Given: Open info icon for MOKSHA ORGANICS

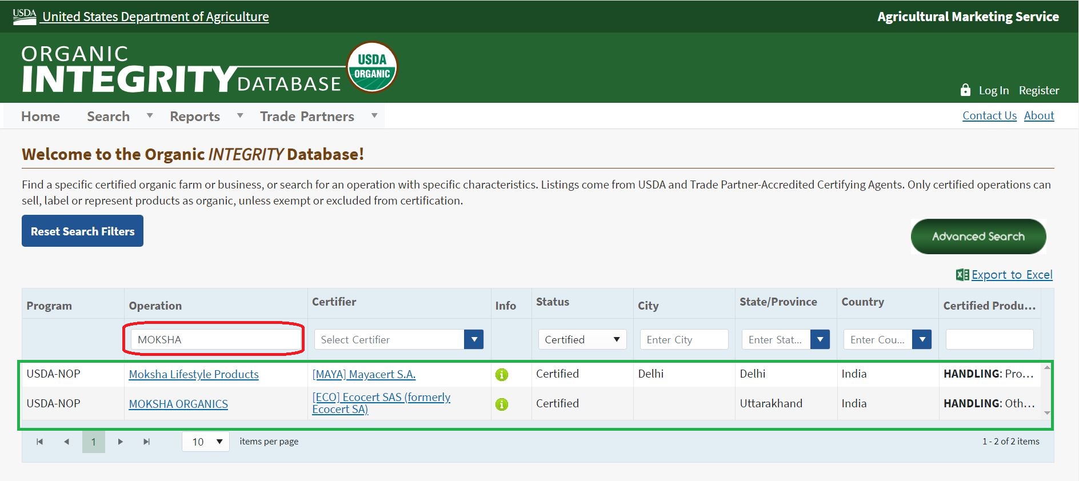Looking at the screenshot, I should 502,404.
